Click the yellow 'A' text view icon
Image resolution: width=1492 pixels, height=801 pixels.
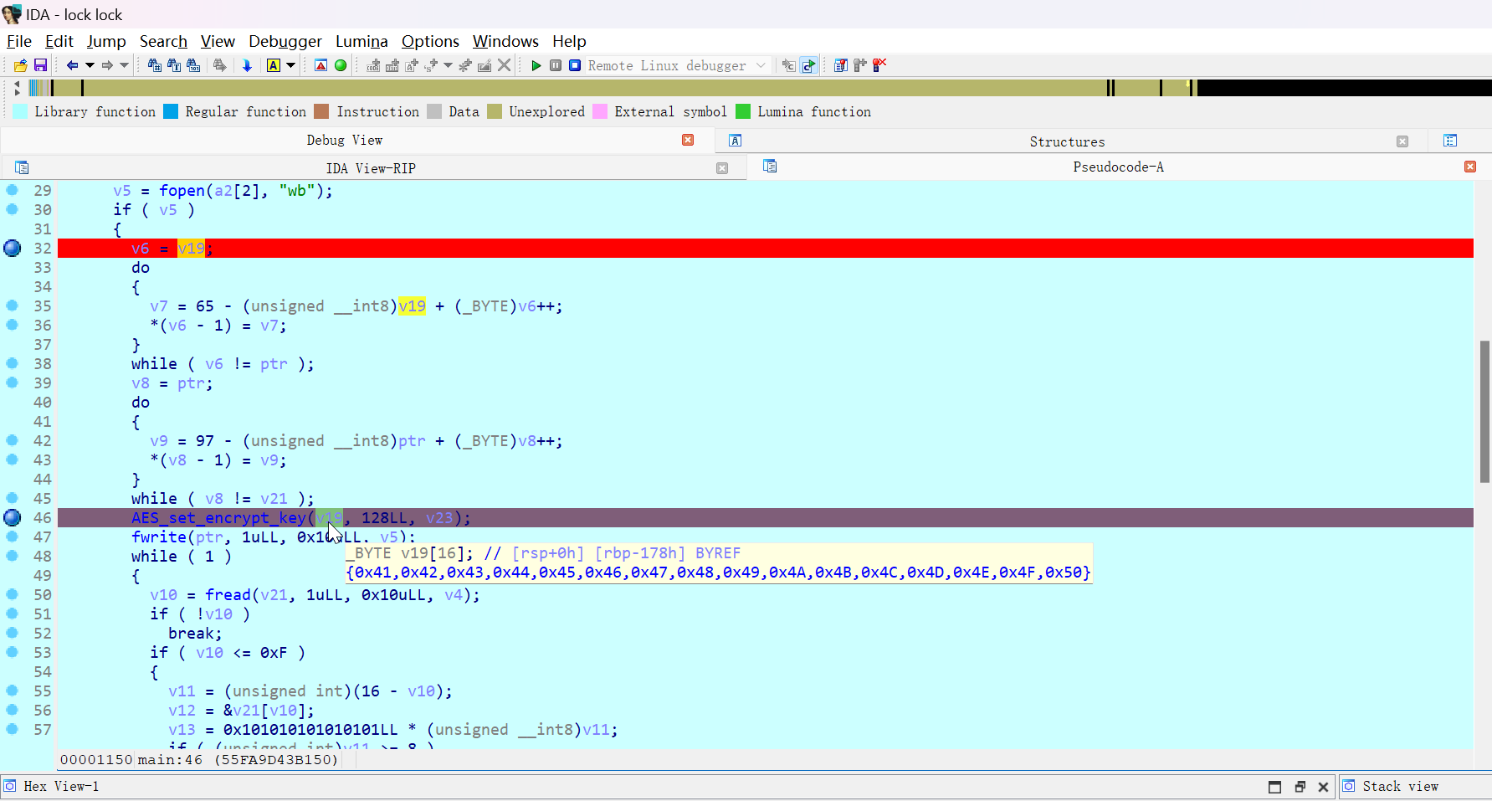coord(274,65)
